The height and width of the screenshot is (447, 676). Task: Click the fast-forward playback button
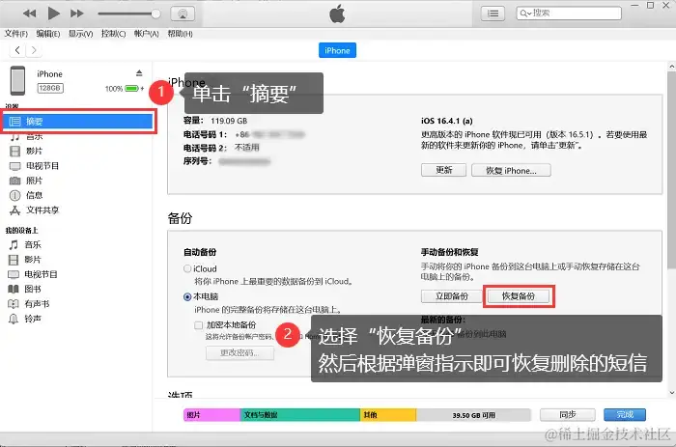[x=76, y=14]
